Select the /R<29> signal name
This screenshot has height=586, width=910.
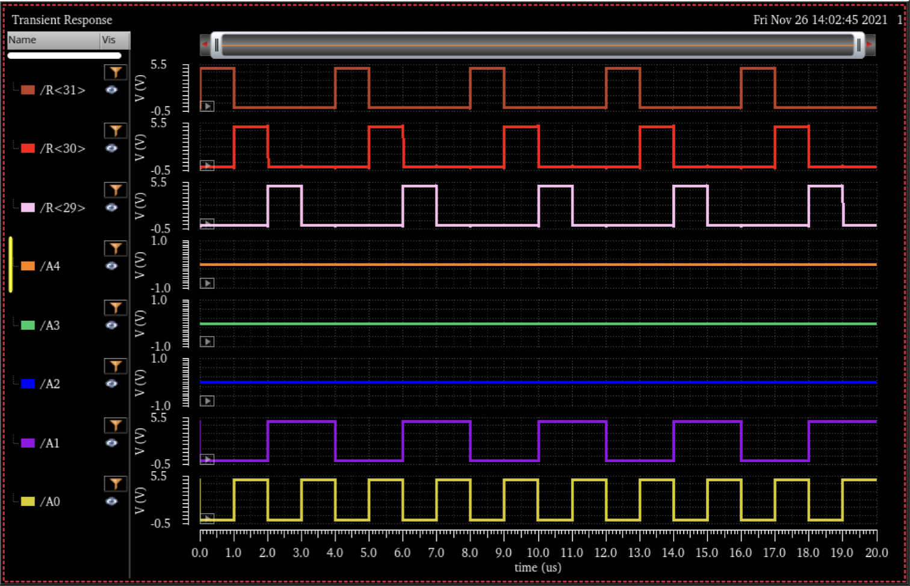[x=63, y=208]
